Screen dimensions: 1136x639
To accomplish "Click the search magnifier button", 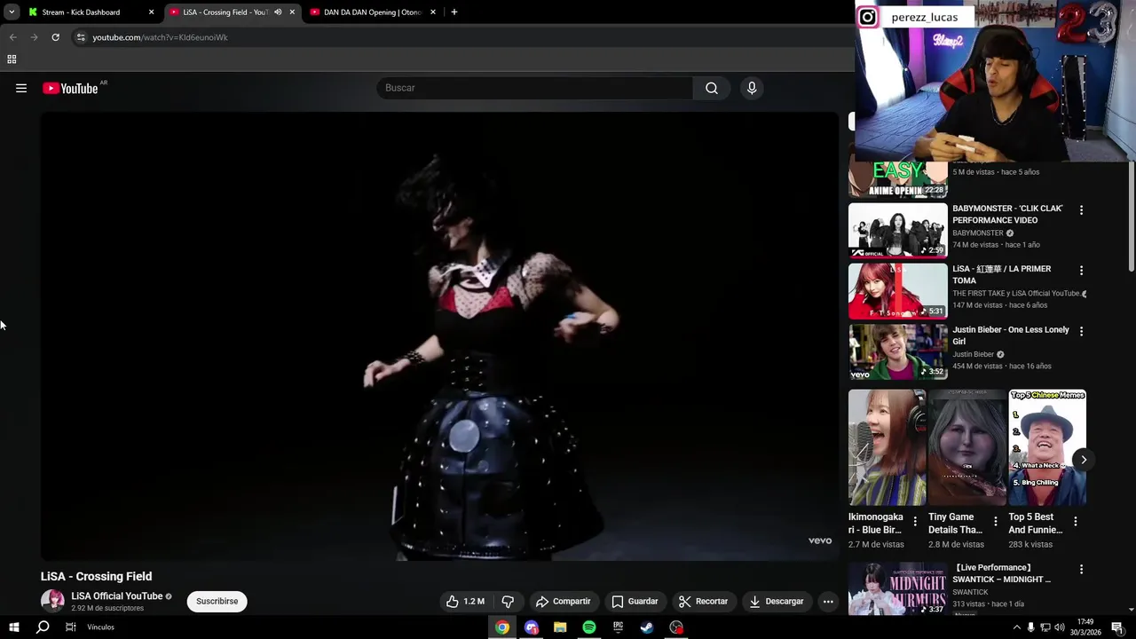I will click(x=712, y=88).
